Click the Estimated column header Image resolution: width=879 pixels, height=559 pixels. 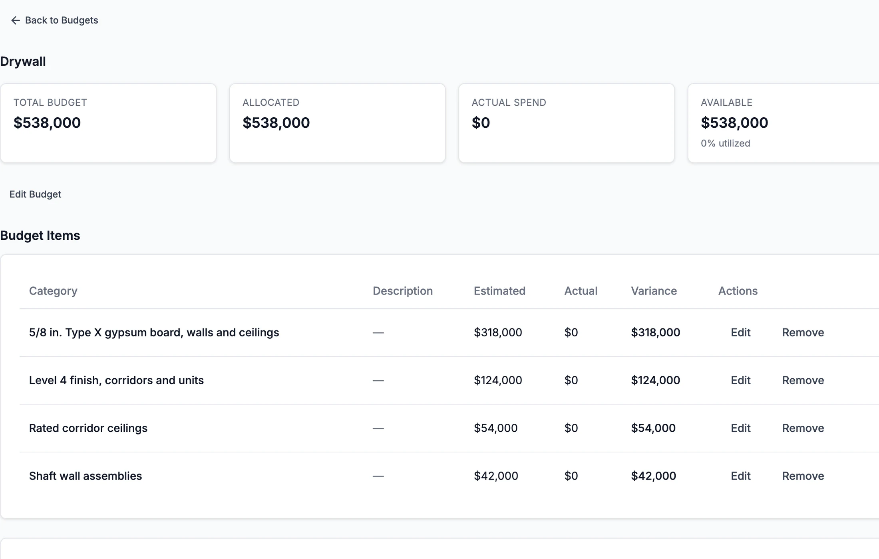(499, 291)
